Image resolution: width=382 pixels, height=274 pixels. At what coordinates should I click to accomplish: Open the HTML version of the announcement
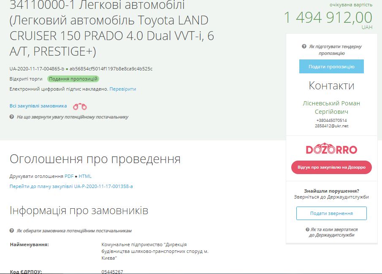click(85, 176)
